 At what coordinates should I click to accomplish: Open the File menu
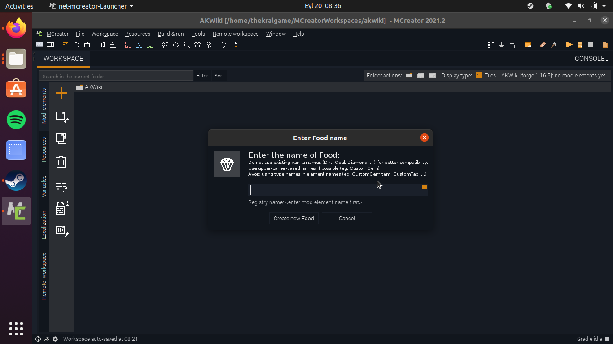[x=80, y=34]
